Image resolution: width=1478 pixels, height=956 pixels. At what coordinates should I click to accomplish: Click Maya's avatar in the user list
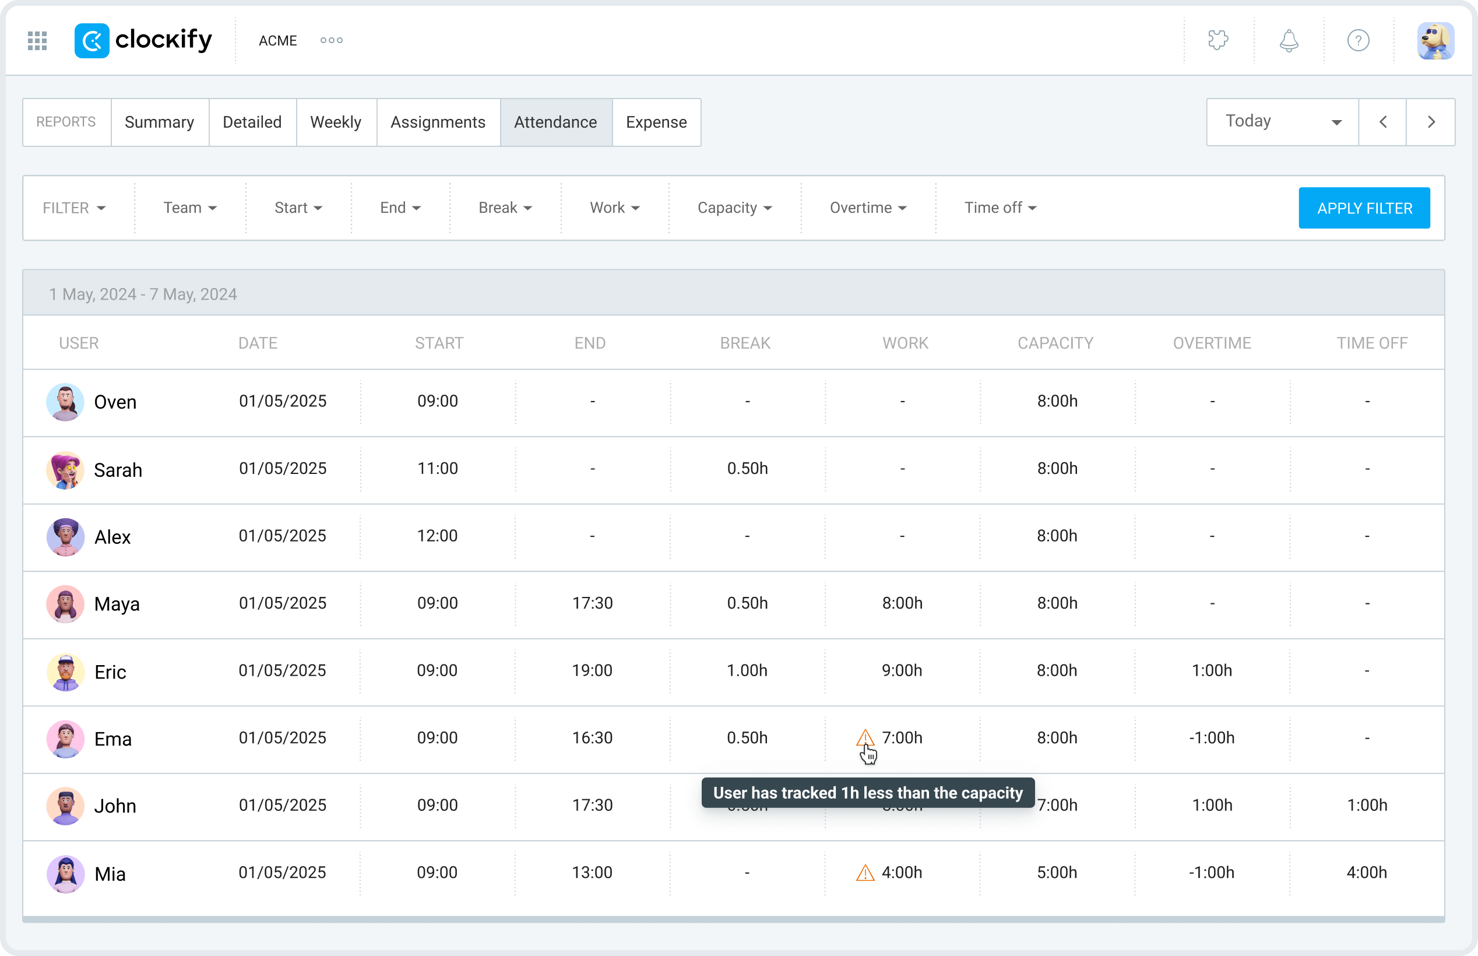[x=65, y=604]
